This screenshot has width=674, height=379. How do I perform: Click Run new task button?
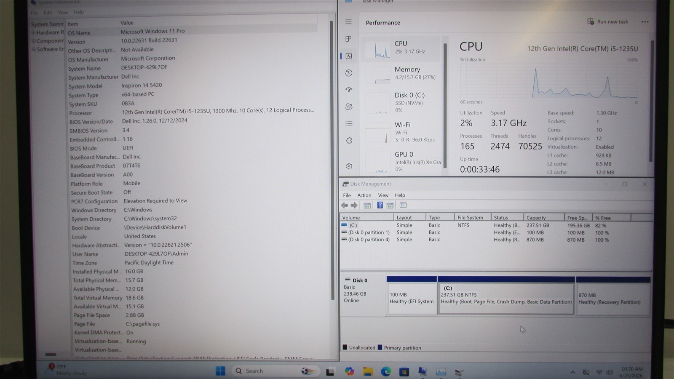607,21
